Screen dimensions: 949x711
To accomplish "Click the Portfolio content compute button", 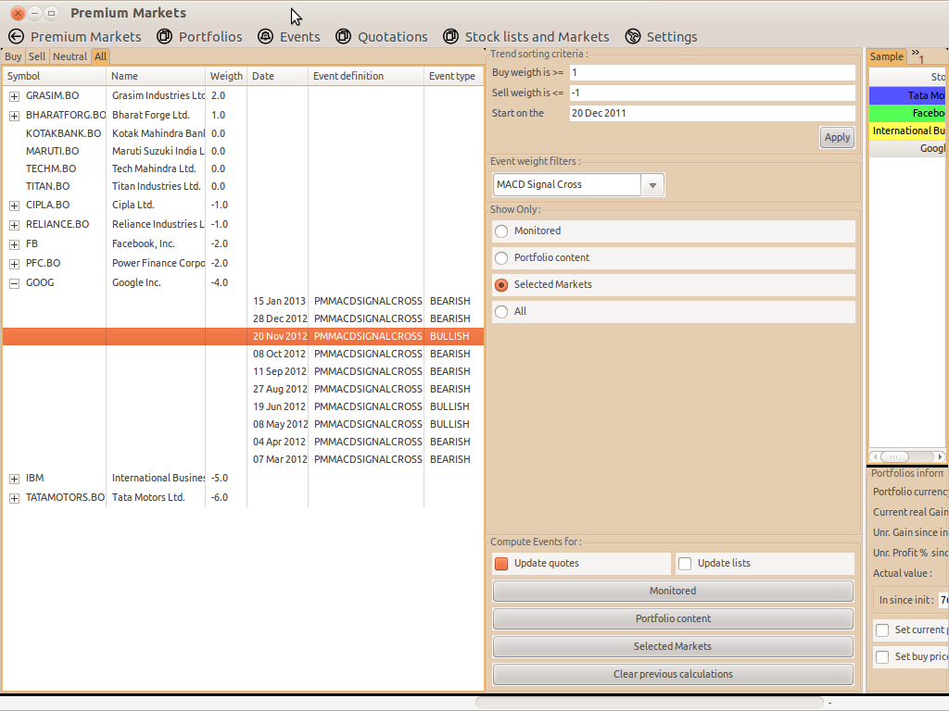I will 673,618.
